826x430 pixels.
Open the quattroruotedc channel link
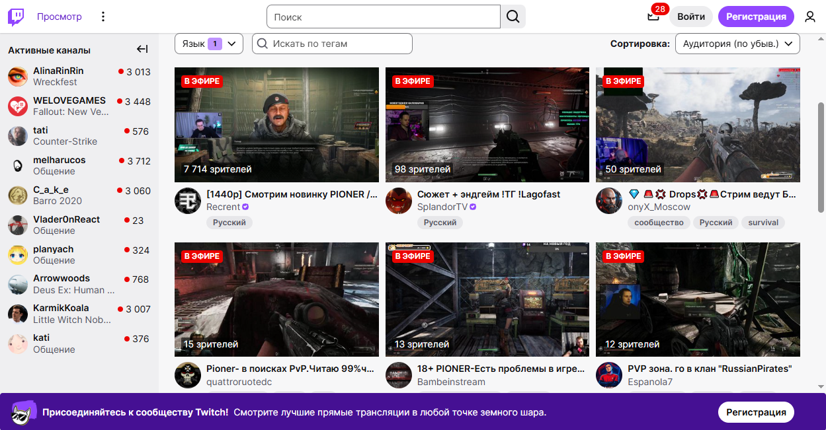239,382
